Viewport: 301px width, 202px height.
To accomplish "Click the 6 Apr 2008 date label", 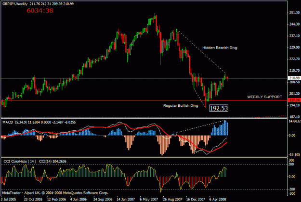I will [x=218, y=199].
